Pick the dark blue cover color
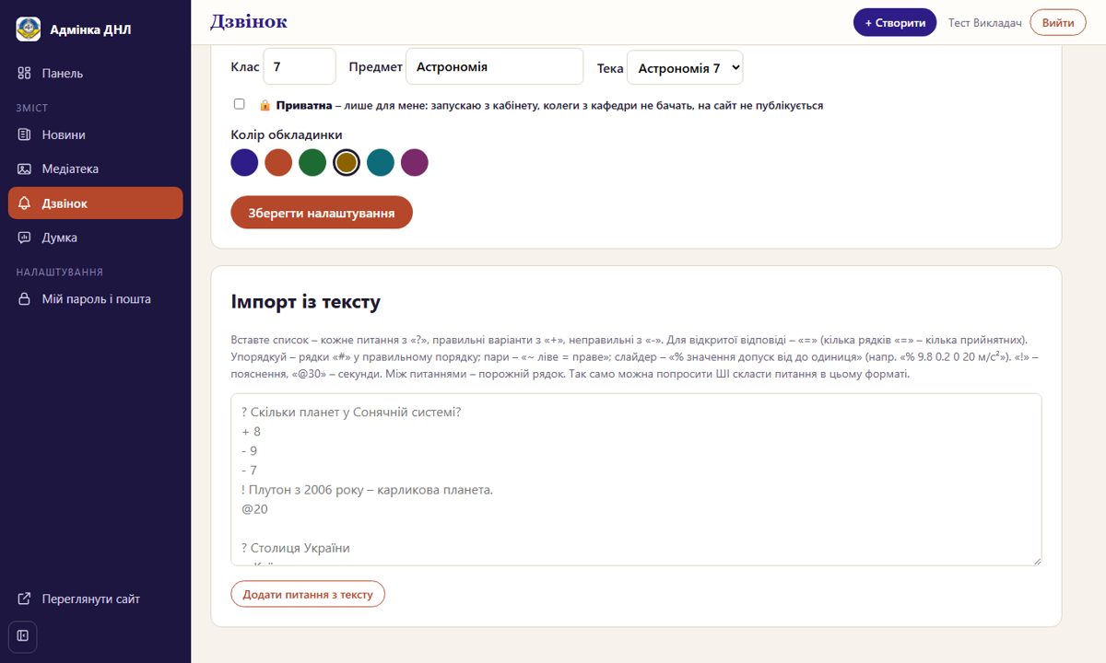Viewport: 1106px width, 663px height. tap(244, 162)
